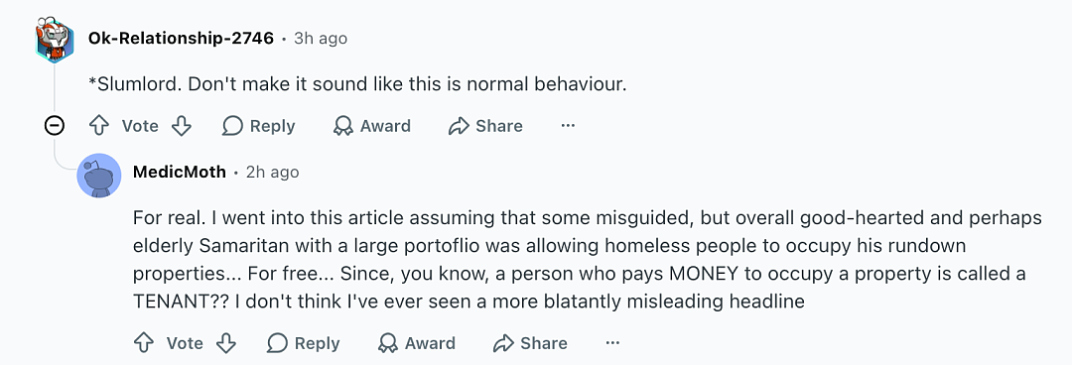Image resolution: width=1072 pixels, height=365 pixels.
Task: Open the MedicMoth username profile link
Action: click(179, 172)
